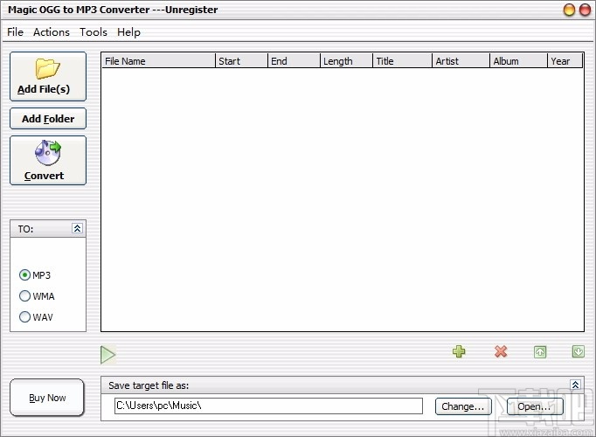
Task: Select WAV output format
Action: click(36, 317)
